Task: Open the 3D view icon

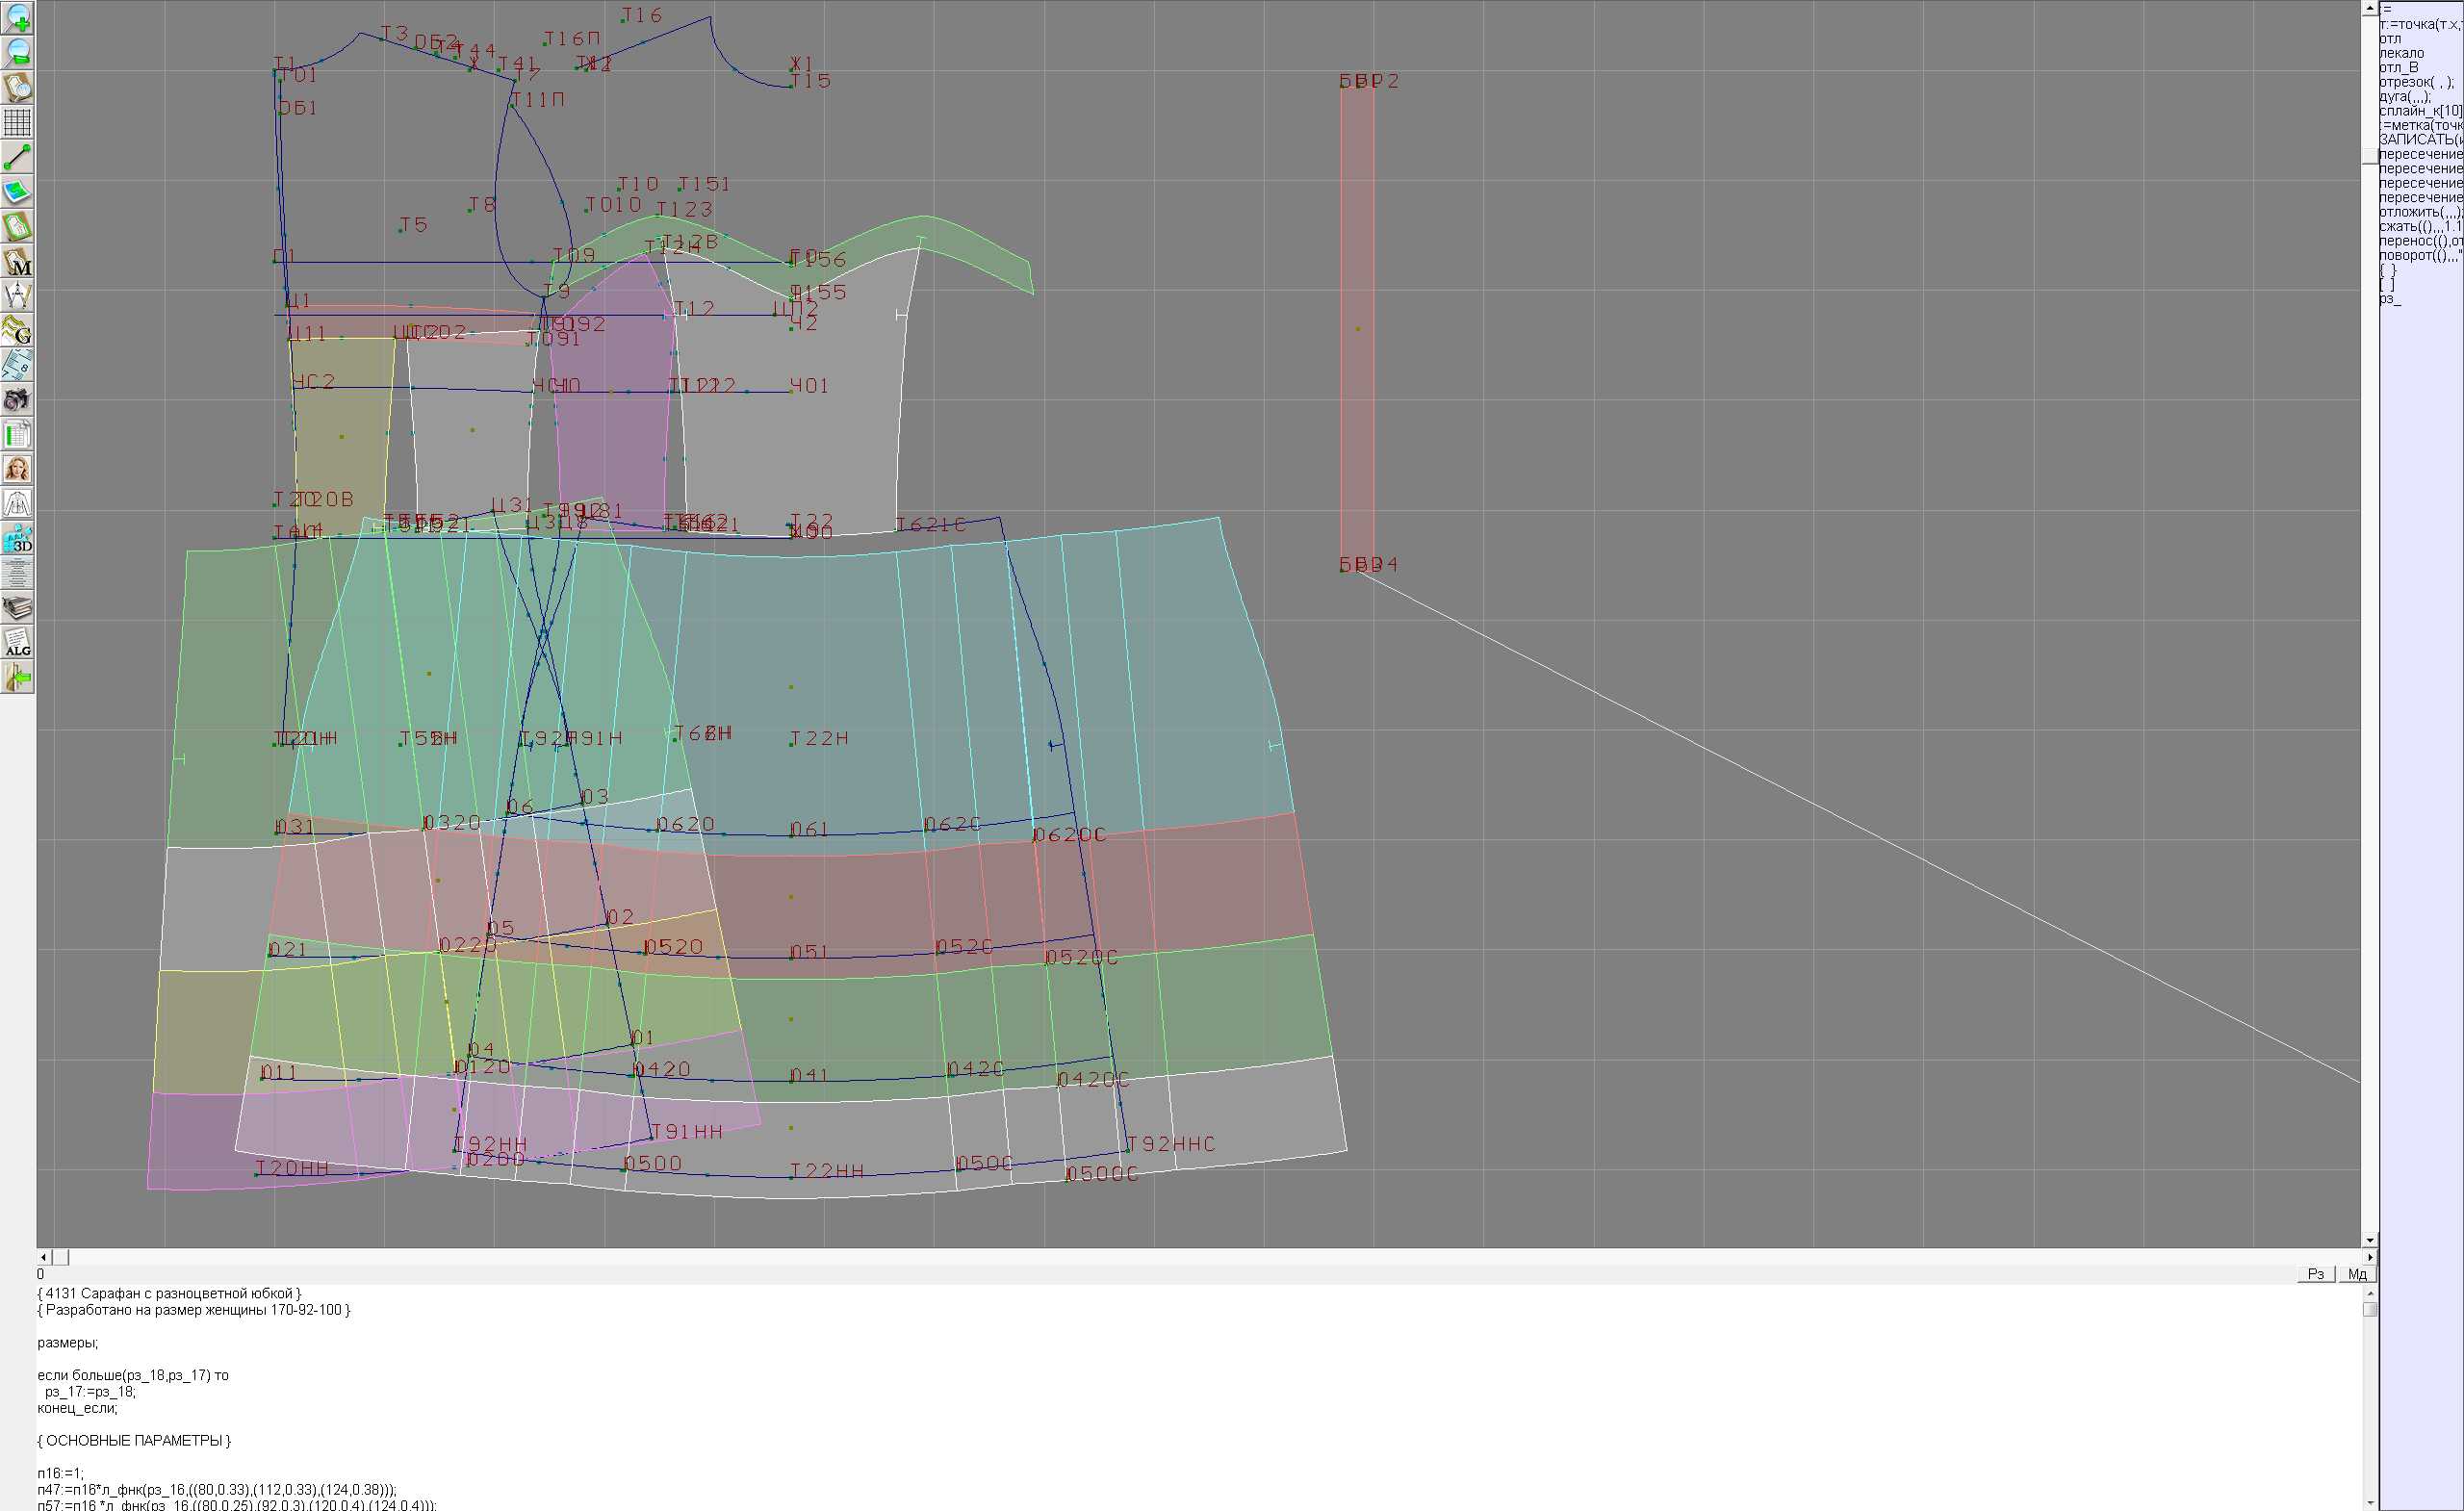Action: 17,539
